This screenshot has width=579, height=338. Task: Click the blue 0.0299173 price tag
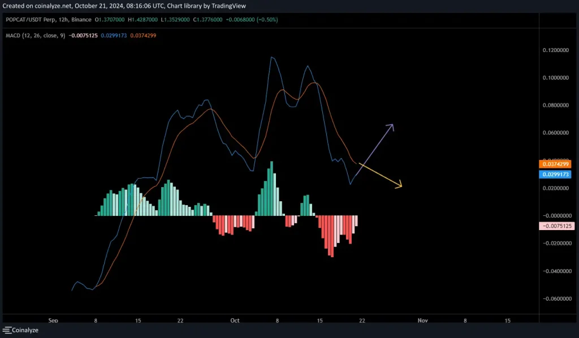click(x=556, y=175)
